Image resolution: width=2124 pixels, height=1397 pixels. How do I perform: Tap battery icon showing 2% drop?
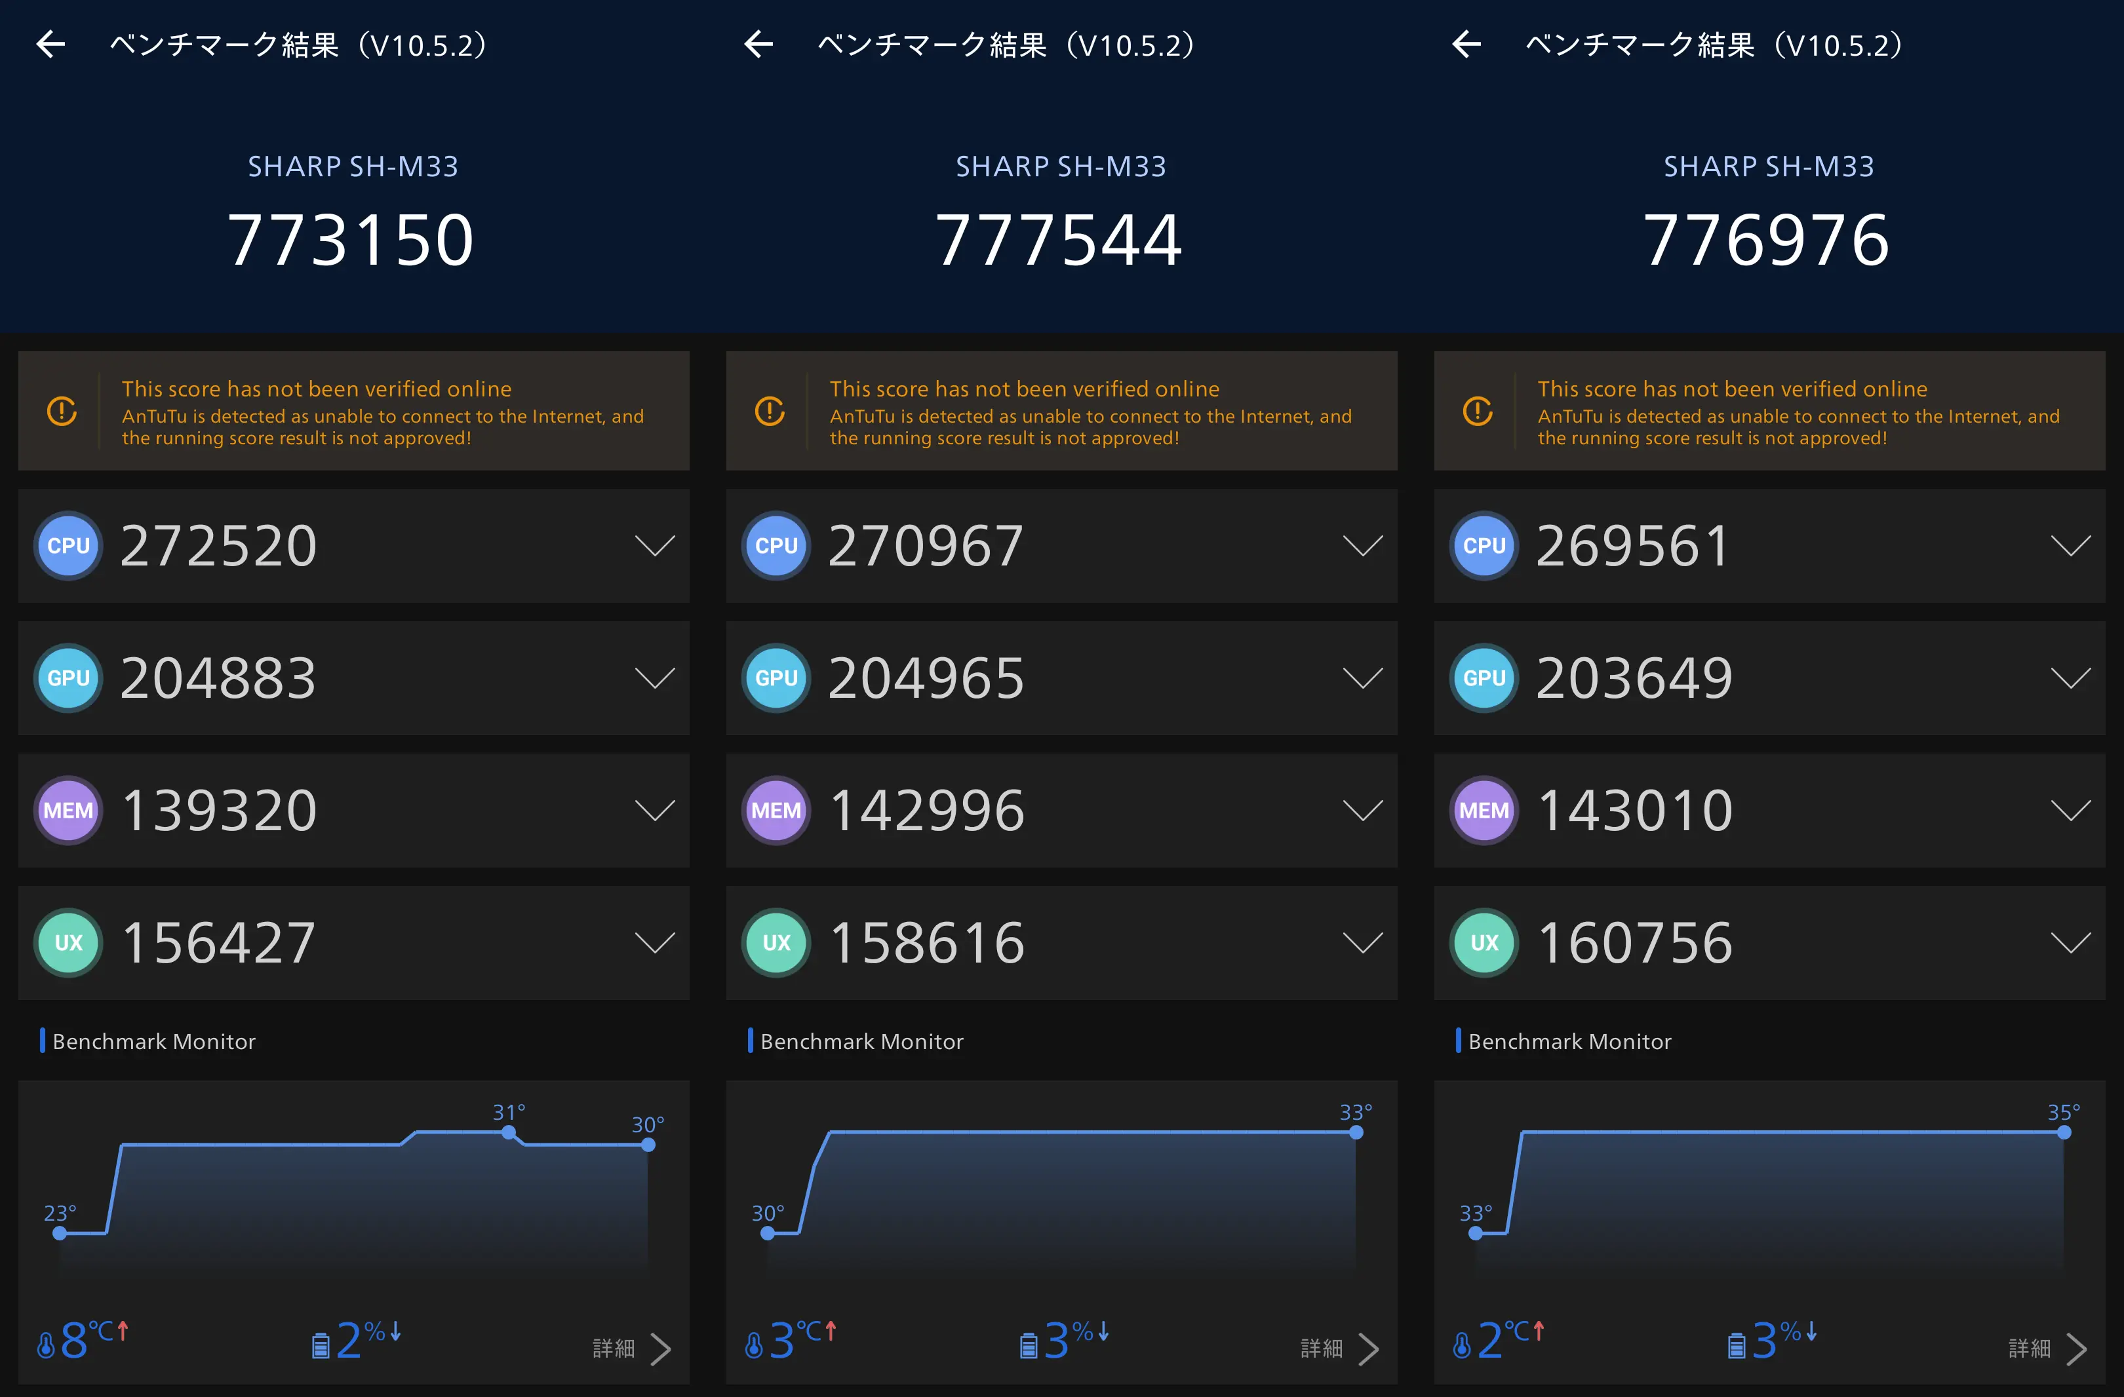click(x=321, y=1345)
